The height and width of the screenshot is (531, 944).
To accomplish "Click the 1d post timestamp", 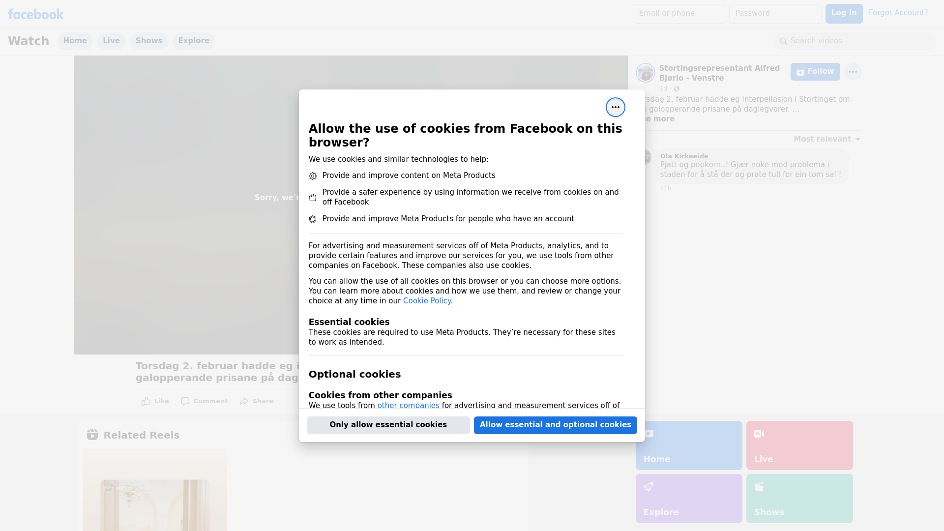I will pos(663,88).
